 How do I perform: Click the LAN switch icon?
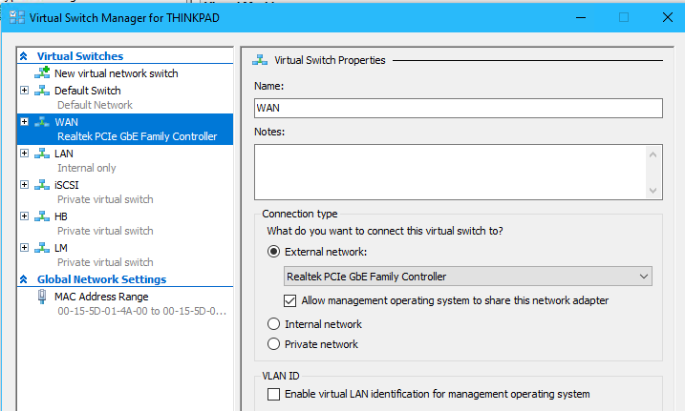[42, 154]
